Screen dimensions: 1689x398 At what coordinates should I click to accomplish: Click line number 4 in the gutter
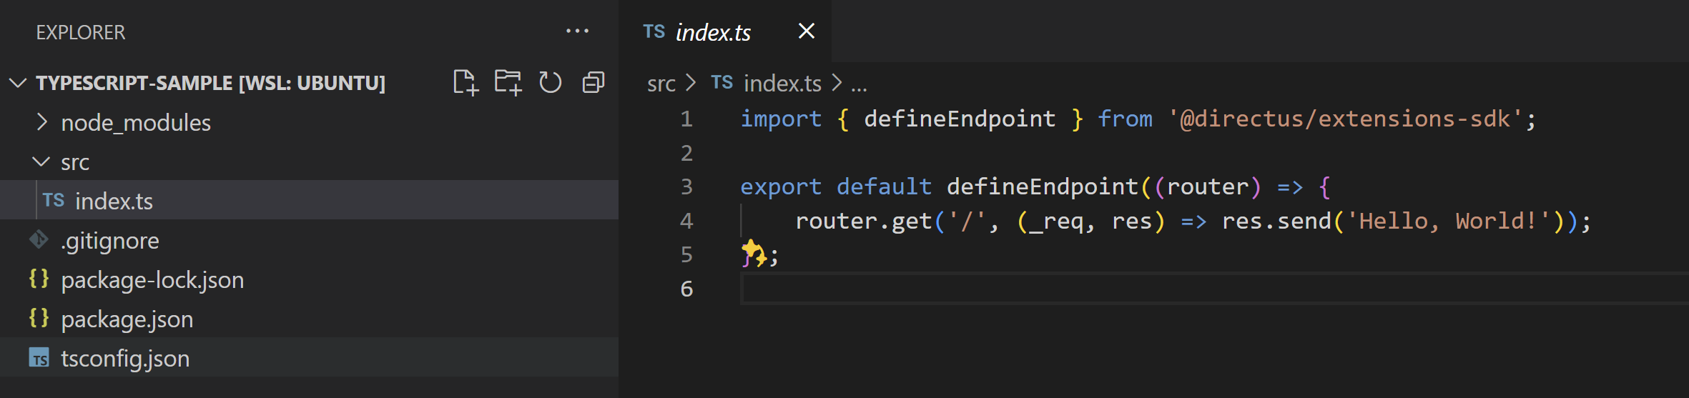686,221
